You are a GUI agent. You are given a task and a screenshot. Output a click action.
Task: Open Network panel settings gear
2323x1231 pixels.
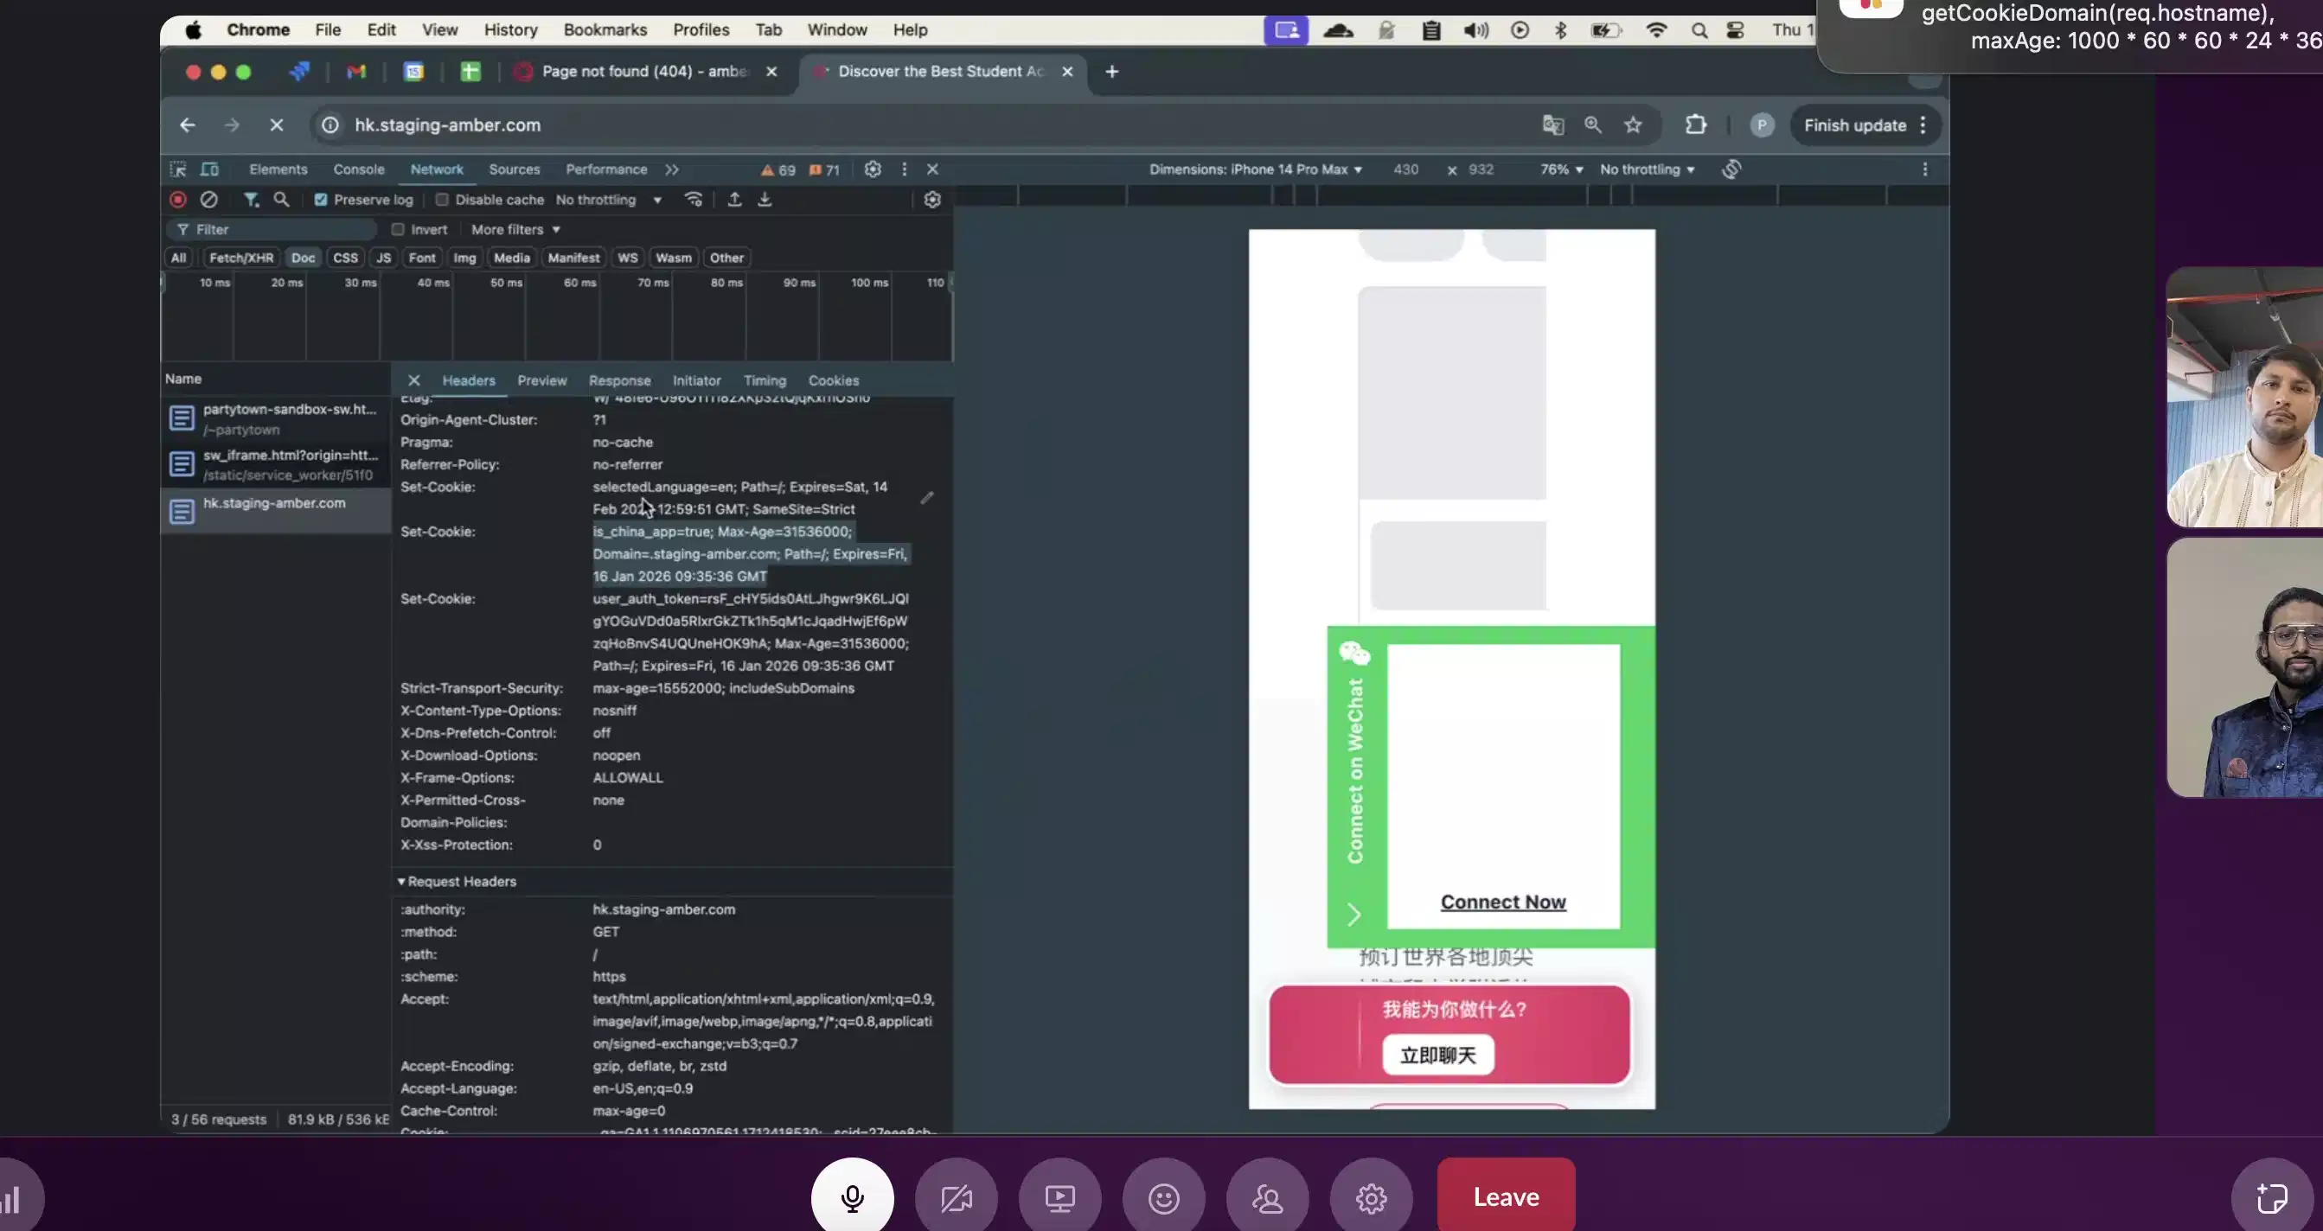click(932, 199)
